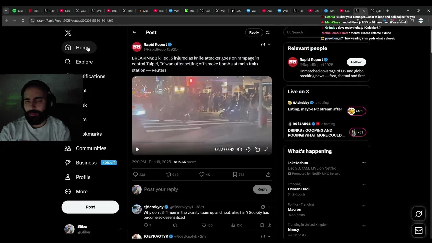Go to Profile in the sidebar
This screenshot has height=243, width=432.
(78, 177)
